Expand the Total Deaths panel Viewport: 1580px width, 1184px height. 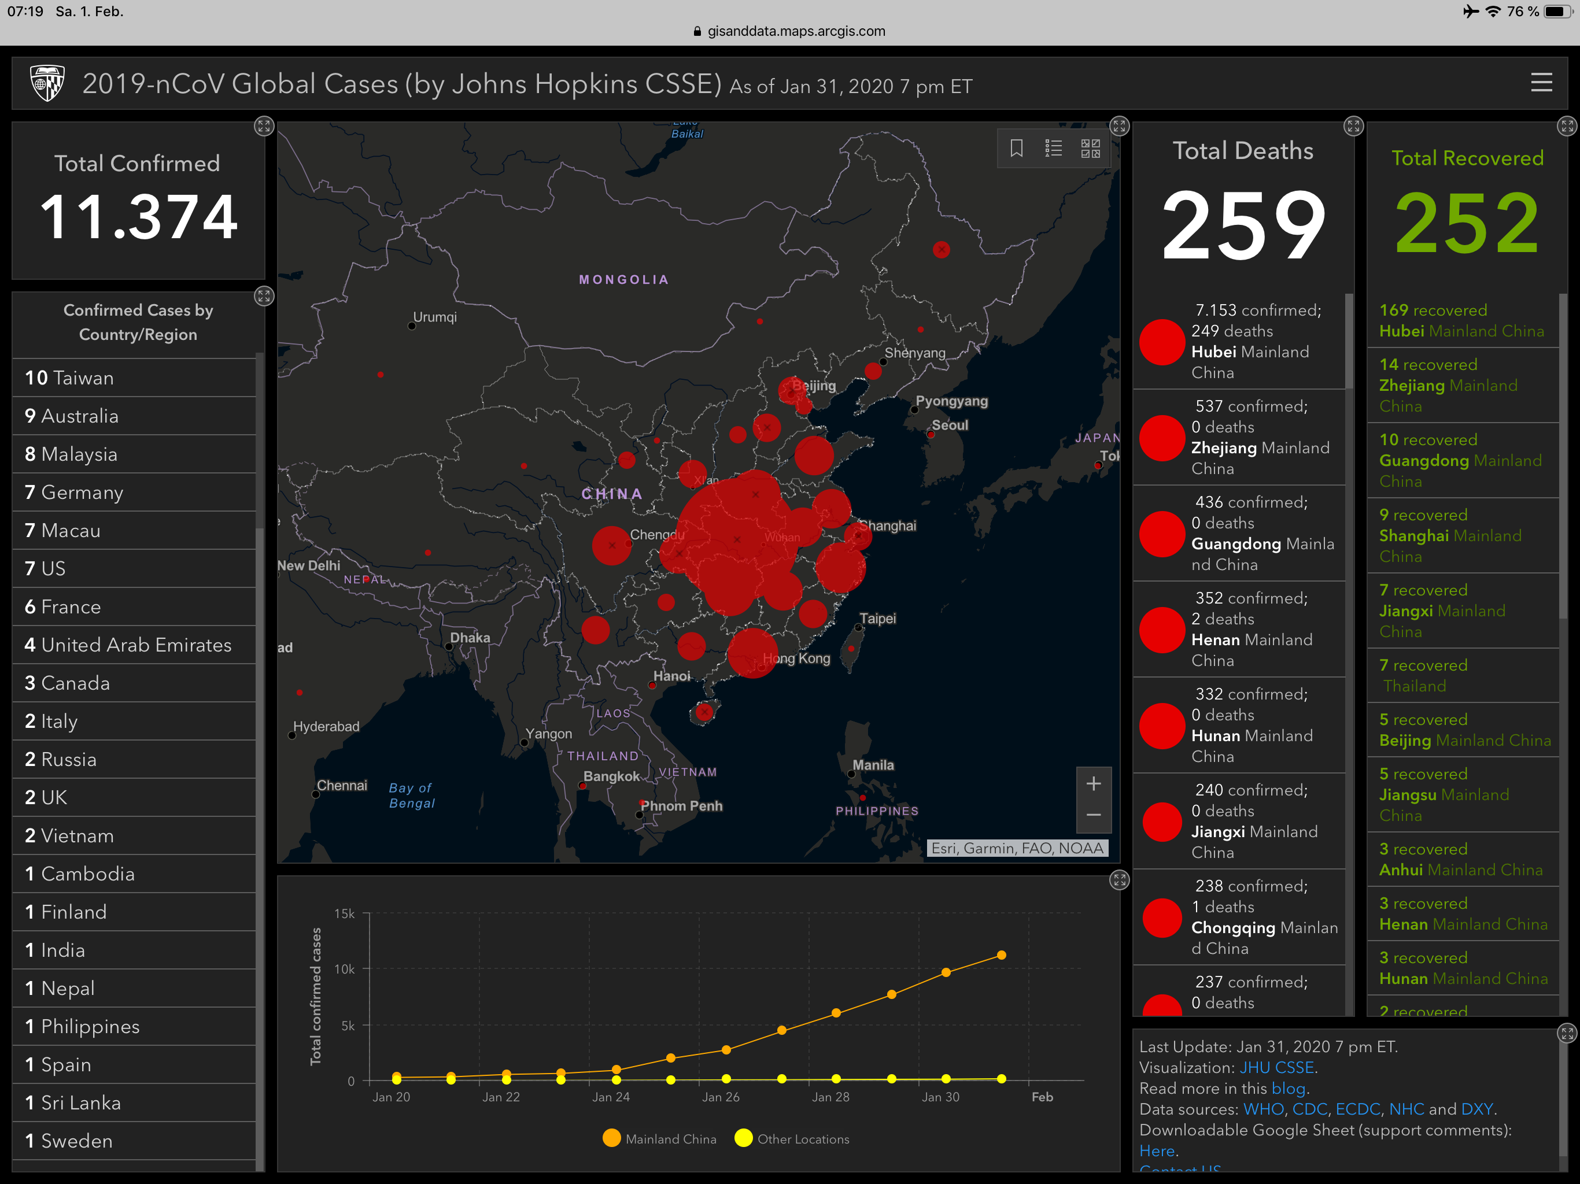(x=1353, y=127)
